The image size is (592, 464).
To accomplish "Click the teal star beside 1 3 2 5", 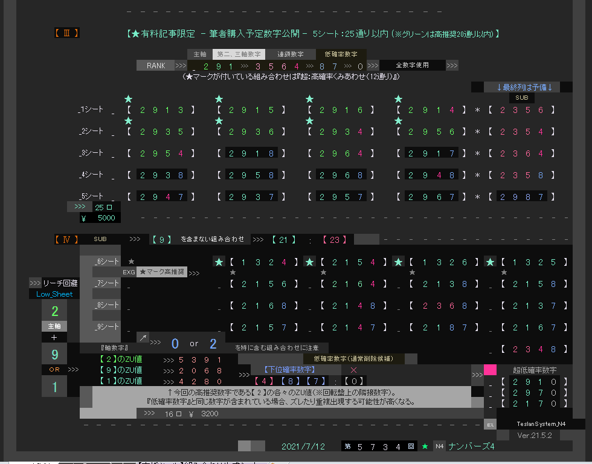I will click(490, 262).
